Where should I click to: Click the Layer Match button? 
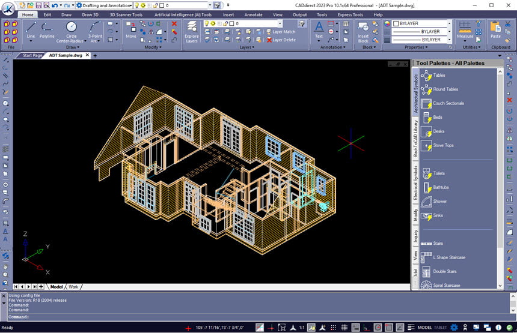[281, 32]
